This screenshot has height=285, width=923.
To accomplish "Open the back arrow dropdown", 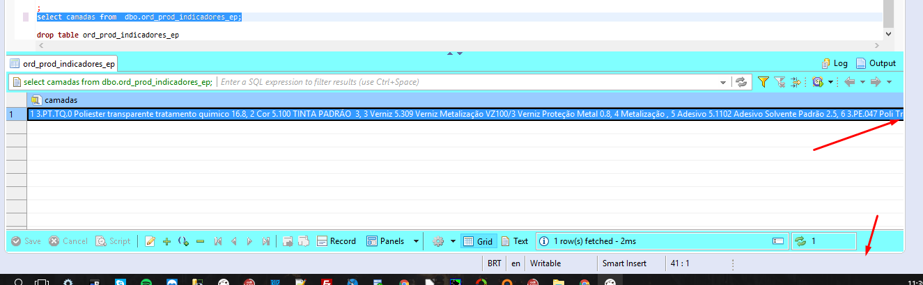I will click(x=862, y=82).
